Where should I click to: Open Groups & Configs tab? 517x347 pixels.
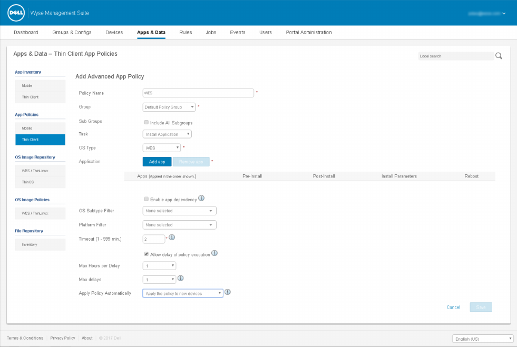pos(72,32)
